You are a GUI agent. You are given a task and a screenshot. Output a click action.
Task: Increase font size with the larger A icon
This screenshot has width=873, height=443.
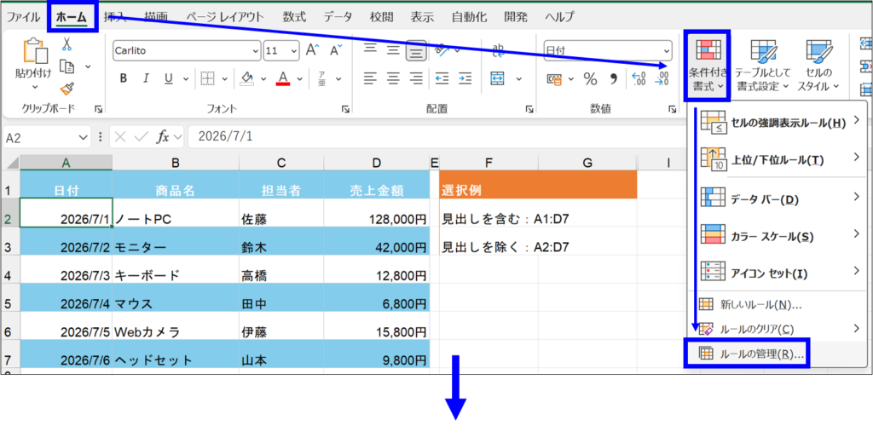(311, 50)
